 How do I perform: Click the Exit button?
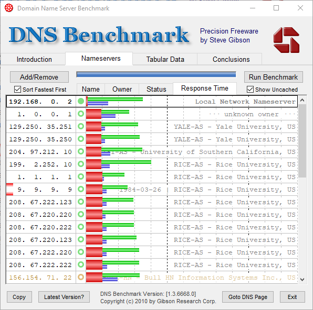pyautogui.click(x=292, y=297)
